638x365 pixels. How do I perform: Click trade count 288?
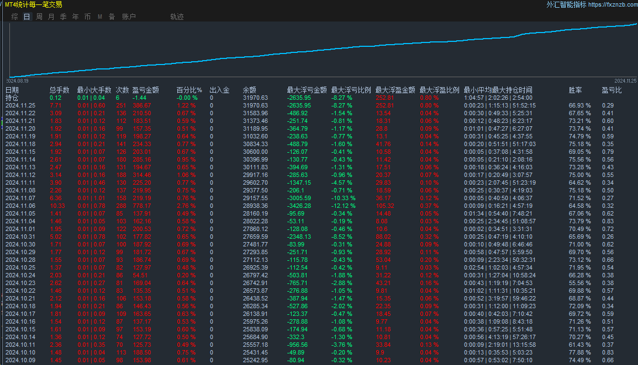click(x=122, y=206)
